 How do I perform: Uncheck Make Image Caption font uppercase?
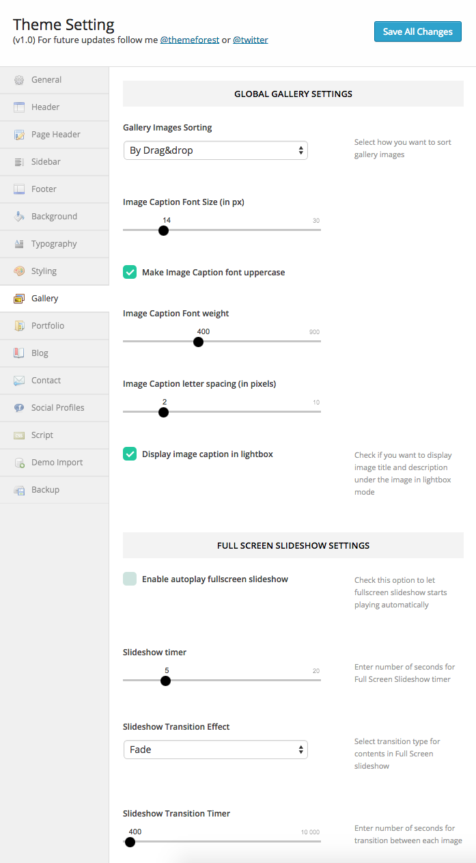(130, 272)
